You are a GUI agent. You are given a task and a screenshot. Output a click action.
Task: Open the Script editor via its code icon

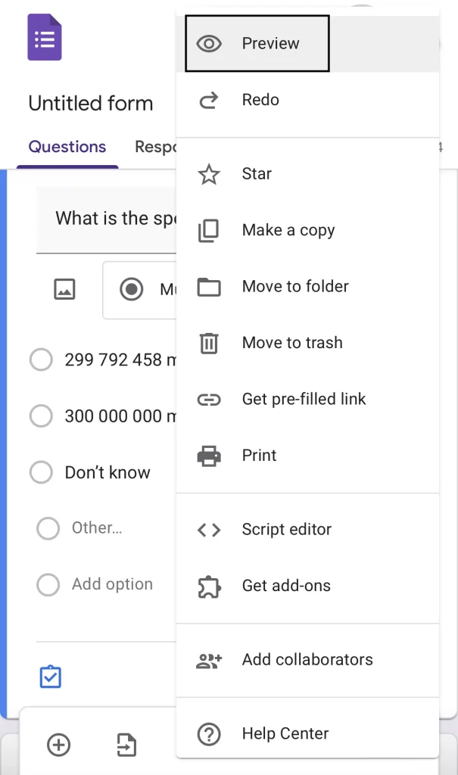pyautogui.click(x=209, y=530)
